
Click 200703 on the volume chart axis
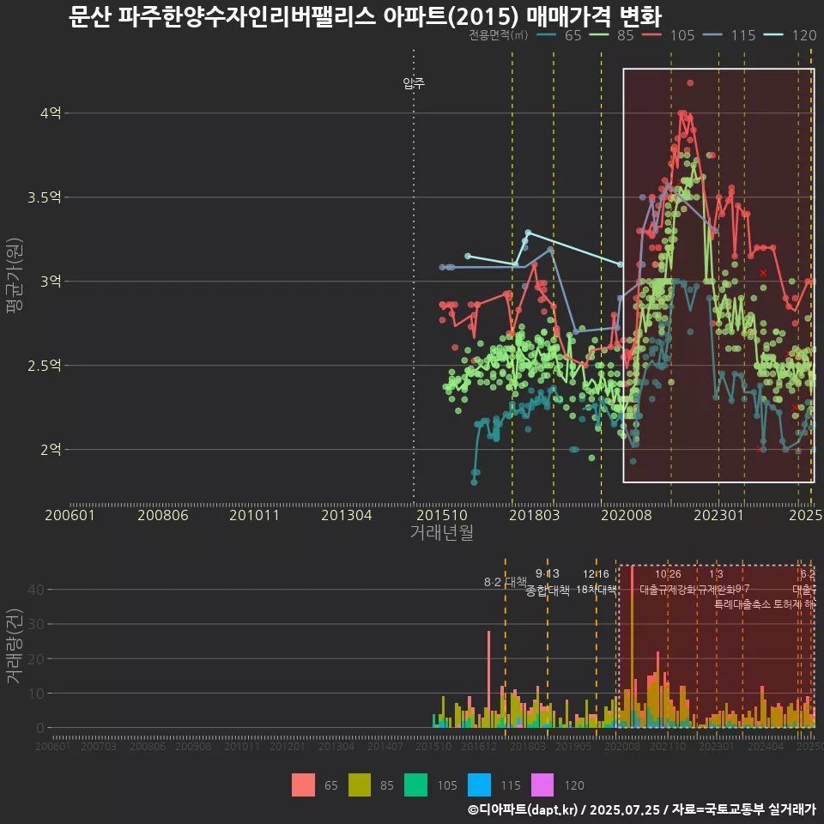99,746
